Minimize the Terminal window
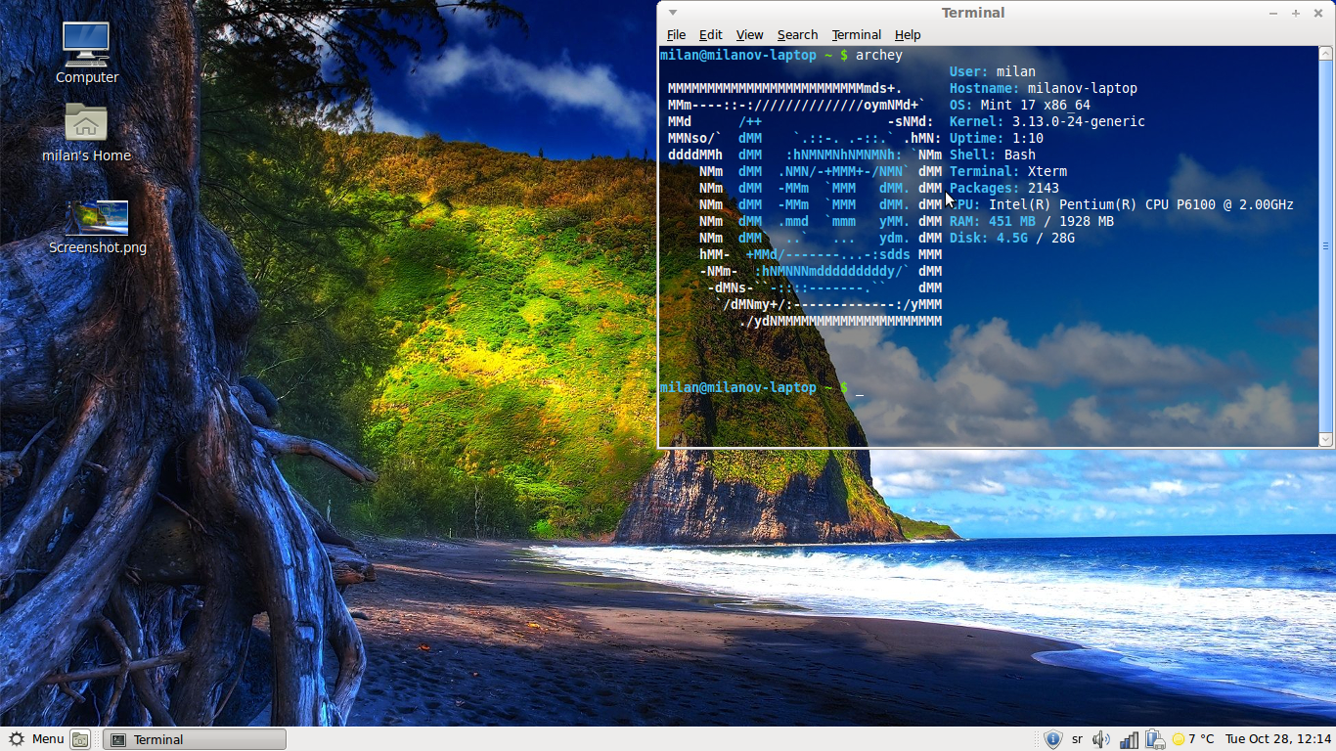1336x751 pixels. pos(1273,13)
